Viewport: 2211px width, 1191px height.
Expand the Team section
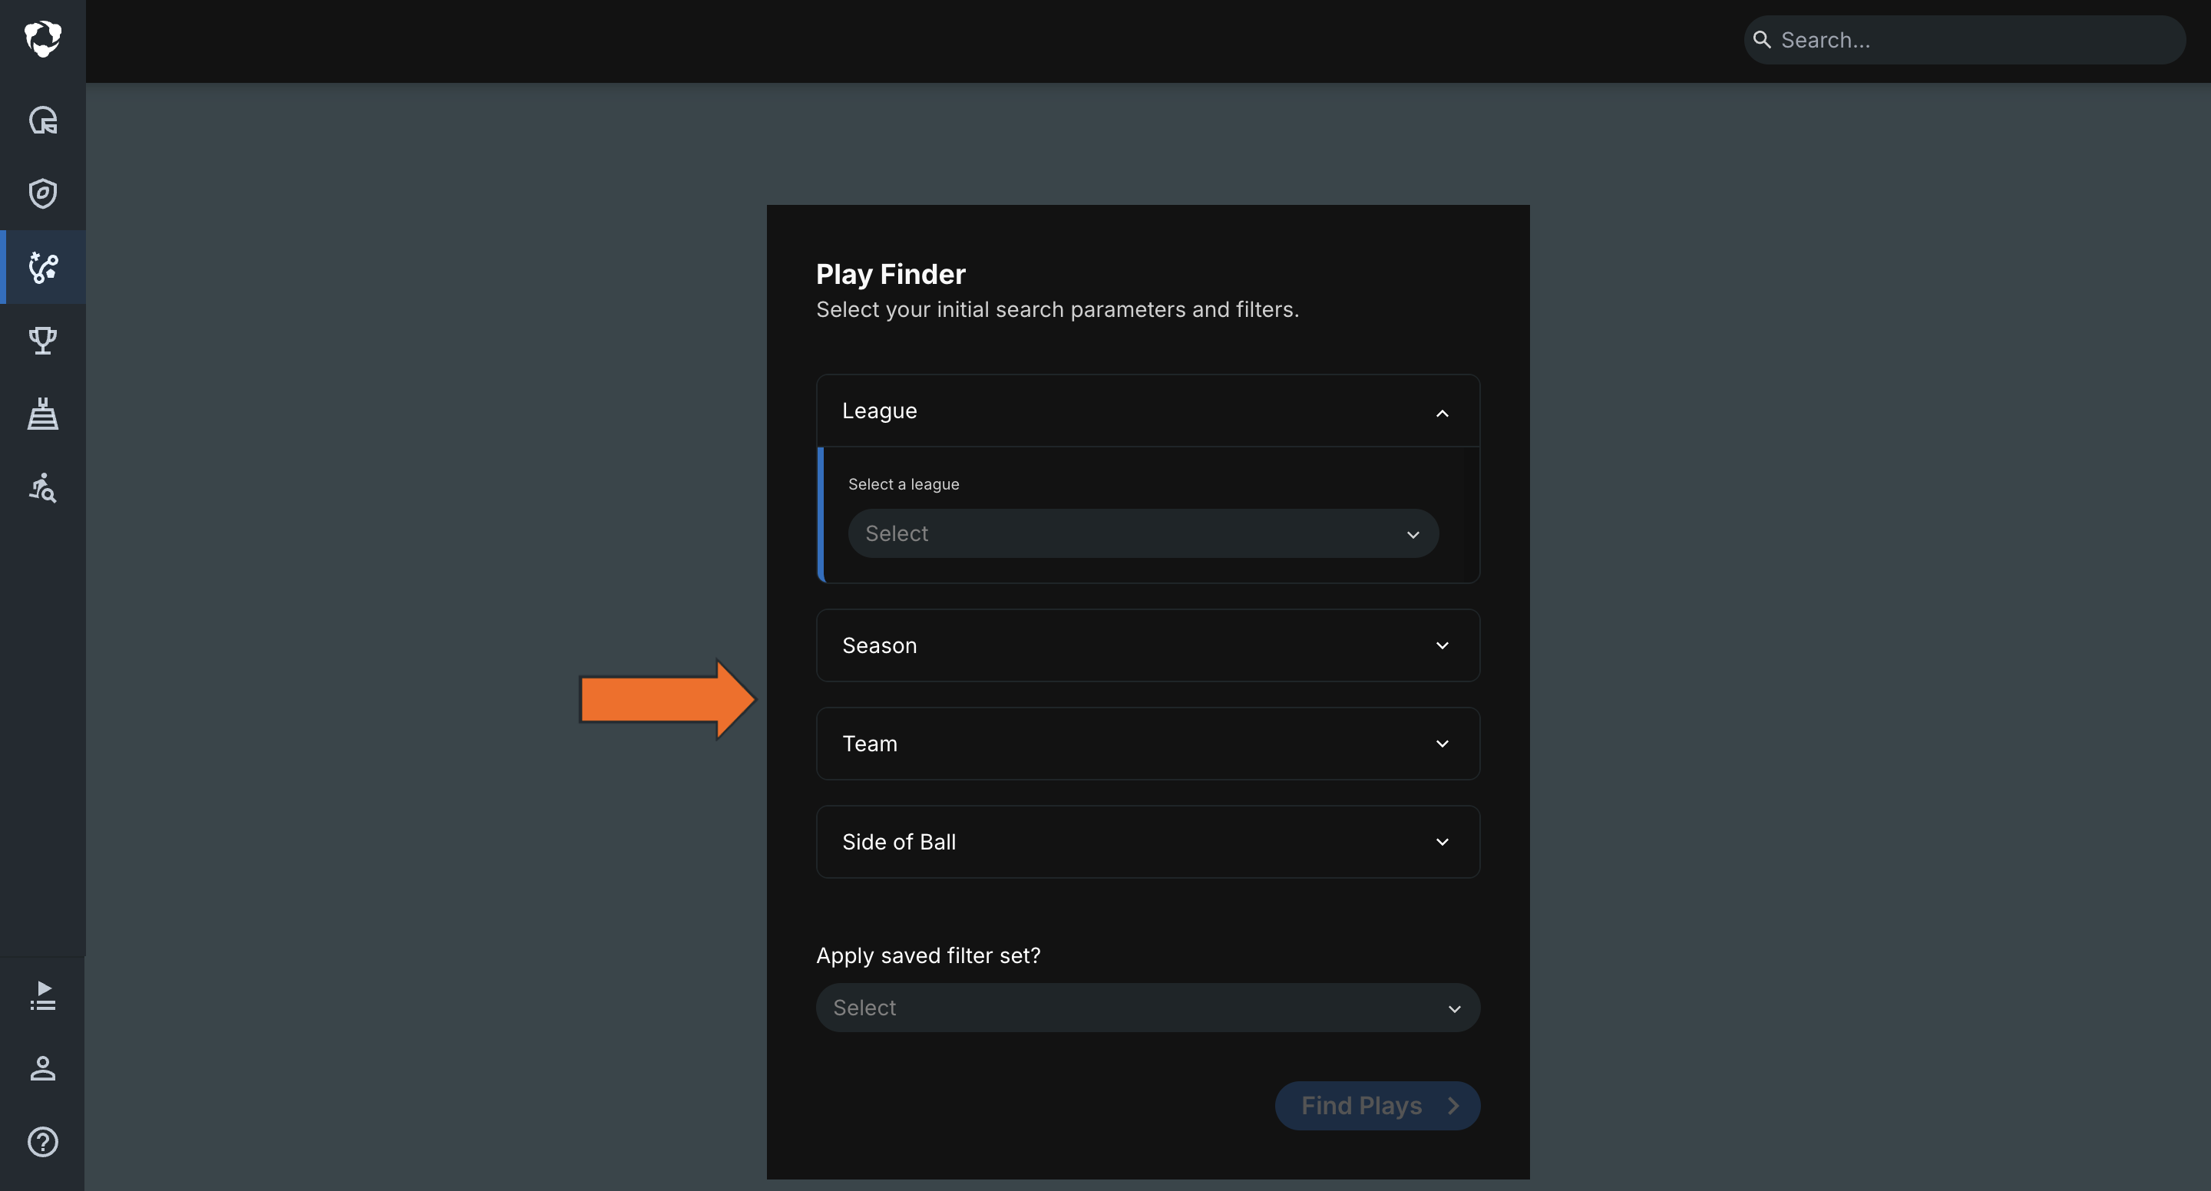[1148, 744]
